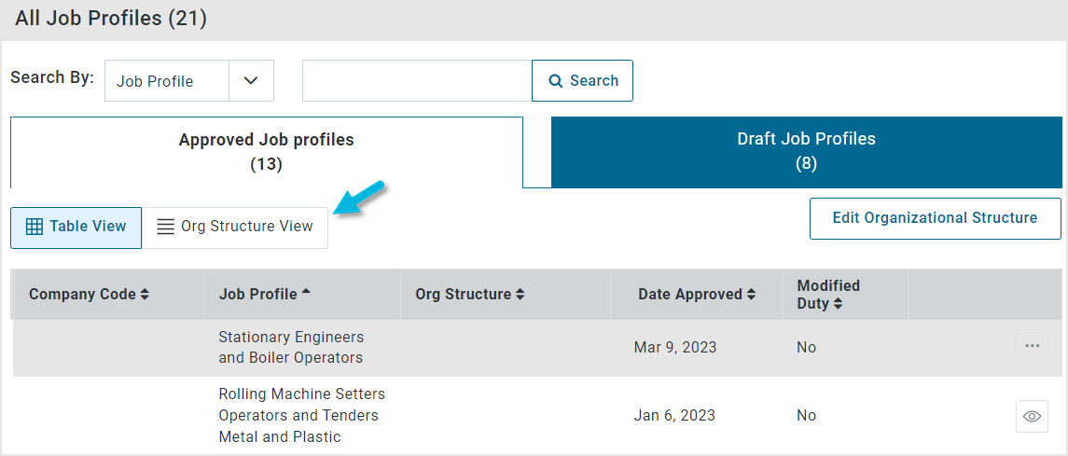Open the Search By chevron dropdown
1068x456 pixels.
pyautogui.click(x=251, y=81)
